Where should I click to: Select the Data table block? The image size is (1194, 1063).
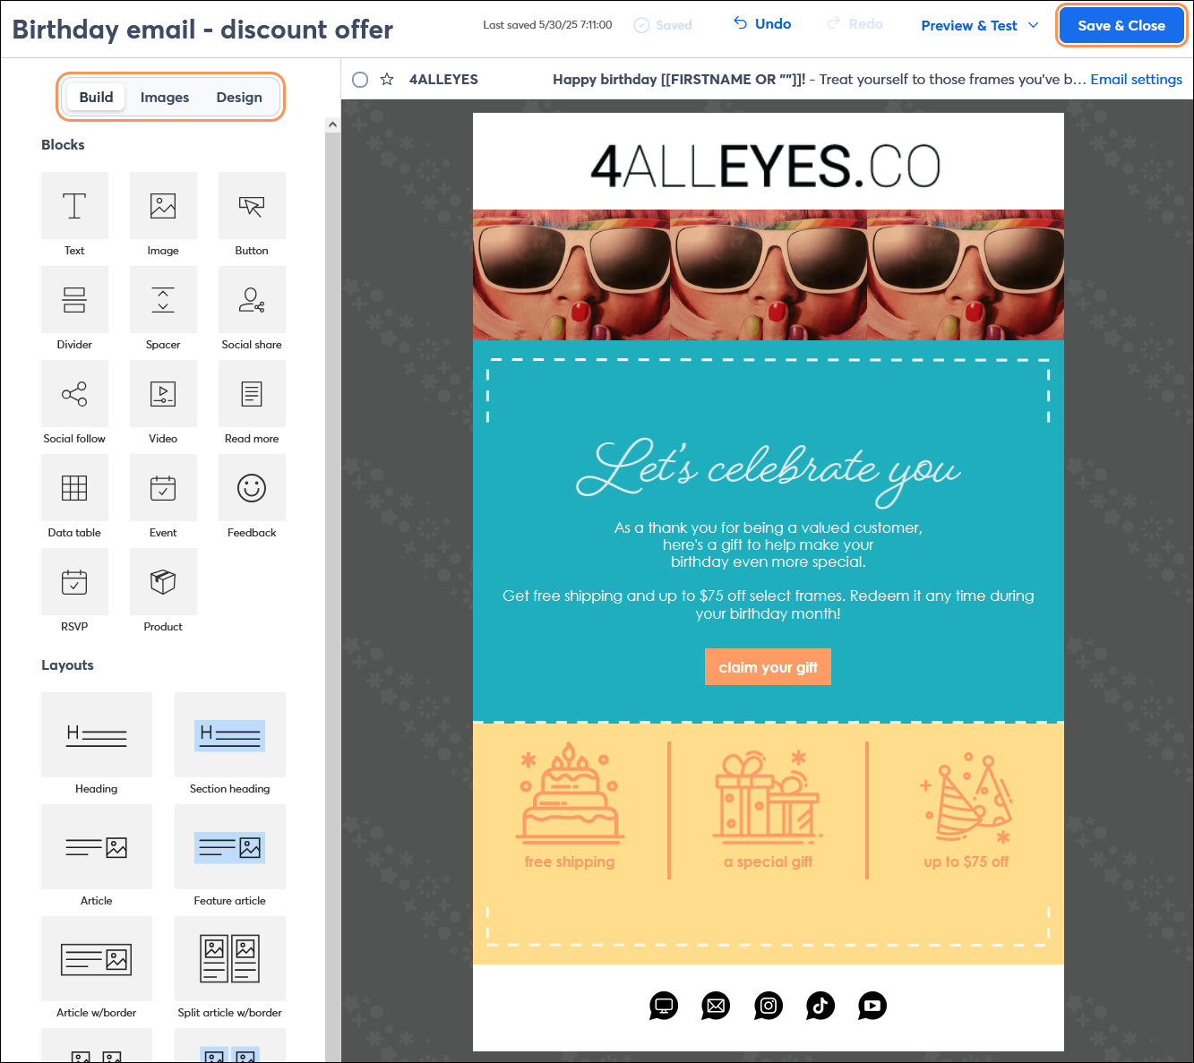tap(74, 488)
